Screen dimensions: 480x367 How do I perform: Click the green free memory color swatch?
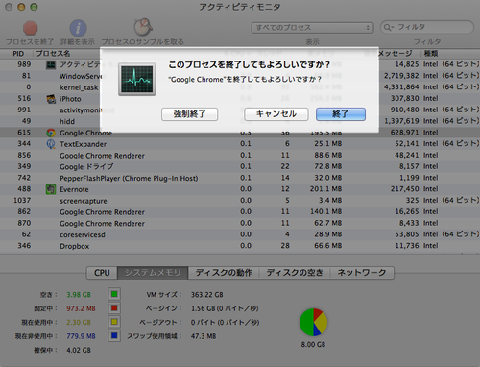[x=114, y=294]
